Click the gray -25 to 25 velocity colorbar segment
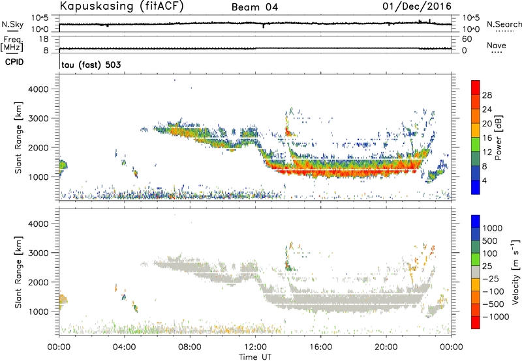 476,272
